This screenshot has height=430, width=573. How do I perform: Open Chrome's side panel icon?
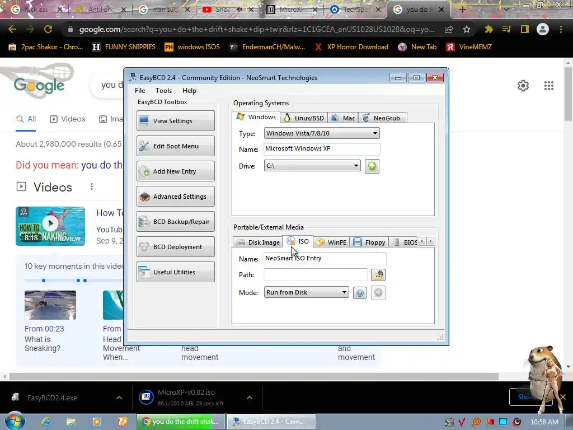tap(525, 29)
